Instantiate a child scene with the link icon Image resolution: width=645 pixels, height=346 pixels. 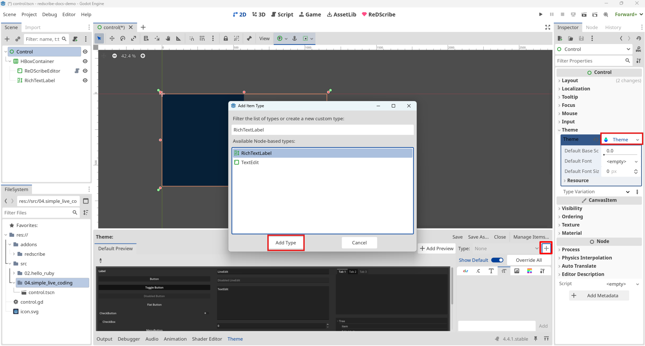[x=18, y=39]
